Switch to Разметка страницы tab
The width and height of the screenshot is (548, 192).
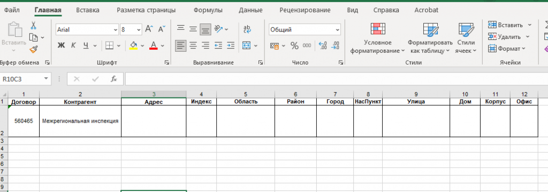(x=146, y=10)
